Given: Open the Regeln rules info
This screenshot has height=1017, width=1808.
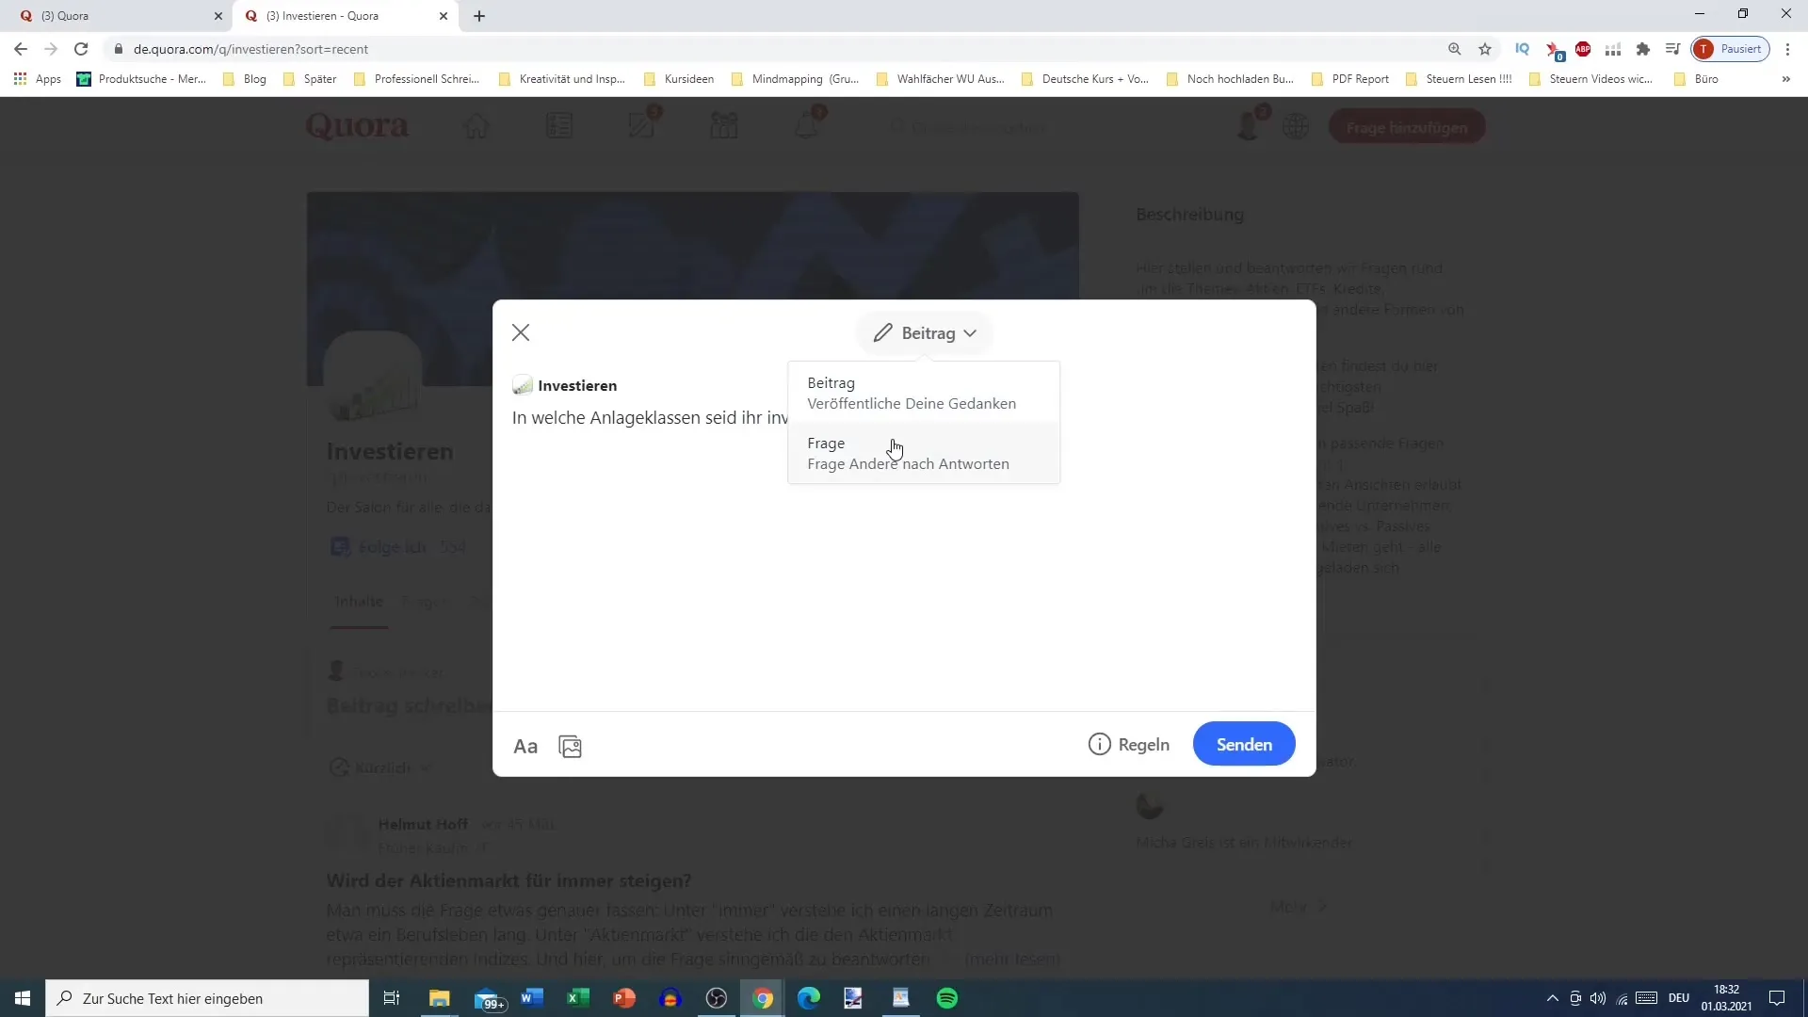Looking at the screenshot, I should 1129,745.
